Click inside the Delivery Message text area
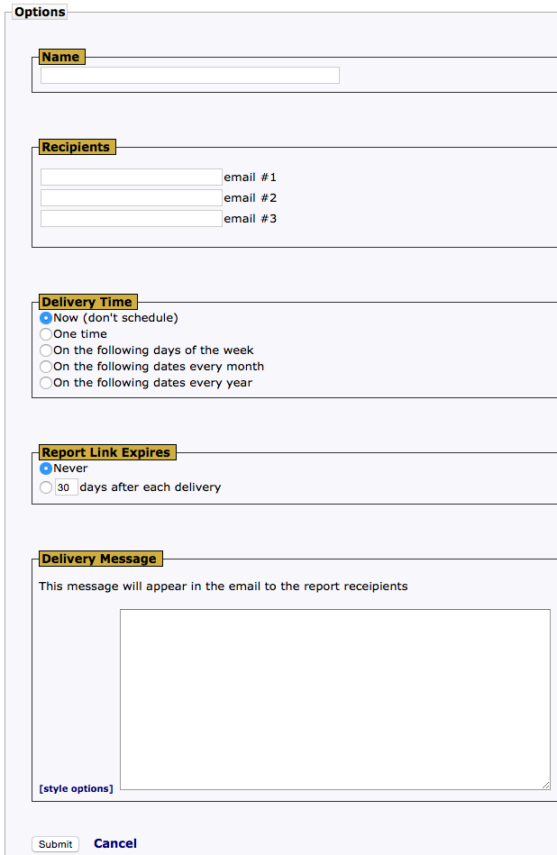The height and width of the screenshot is (855, 557). point(335,700)
